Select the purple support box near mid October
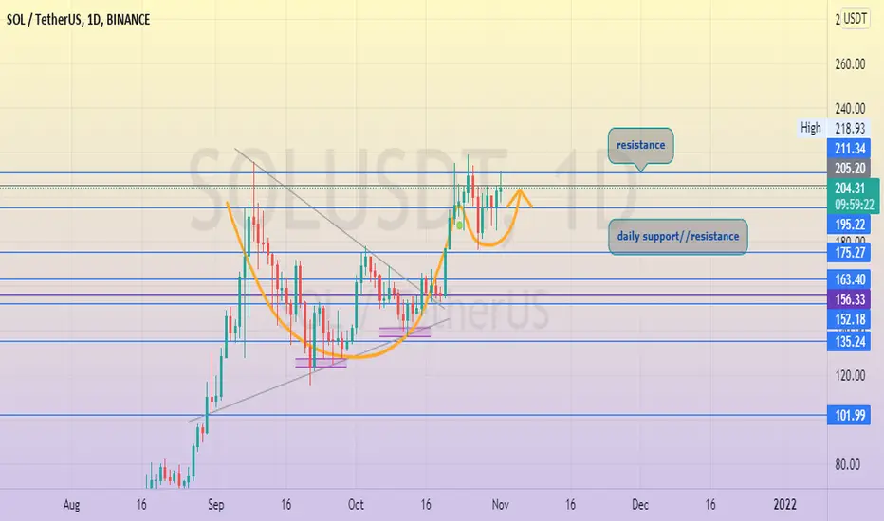The width and height of the screenshot is (884, 521). (x=405, y=332)
